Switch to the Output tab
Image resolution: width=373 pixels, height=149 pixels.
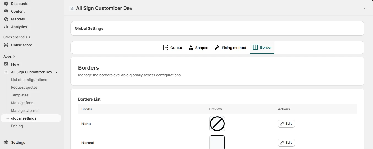click(x=173, y=48)
